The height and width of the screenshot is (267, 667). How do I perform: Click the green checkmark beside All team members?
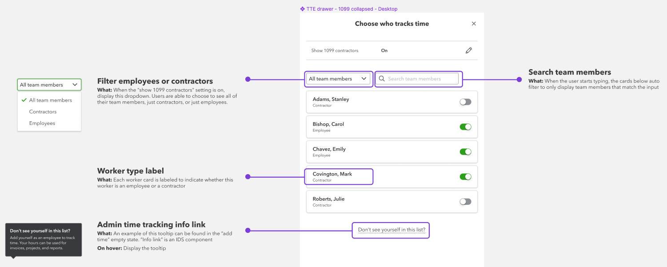[x=24, y=100]
